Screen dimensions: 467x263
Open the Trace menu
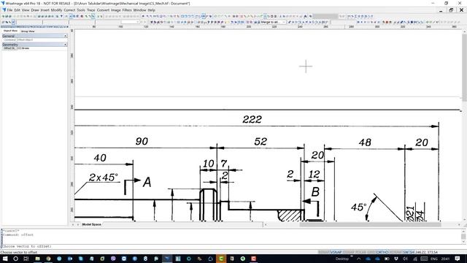tap(90, 9)
